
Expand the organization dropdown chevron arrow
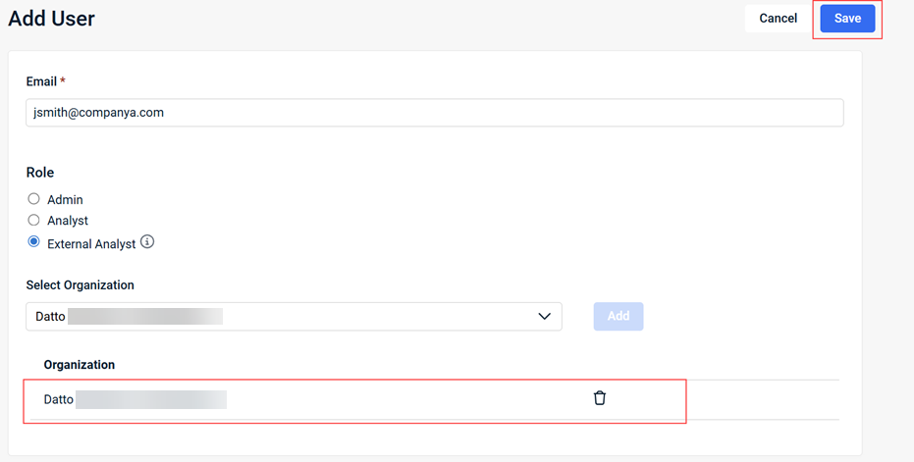tap(544, 317)
